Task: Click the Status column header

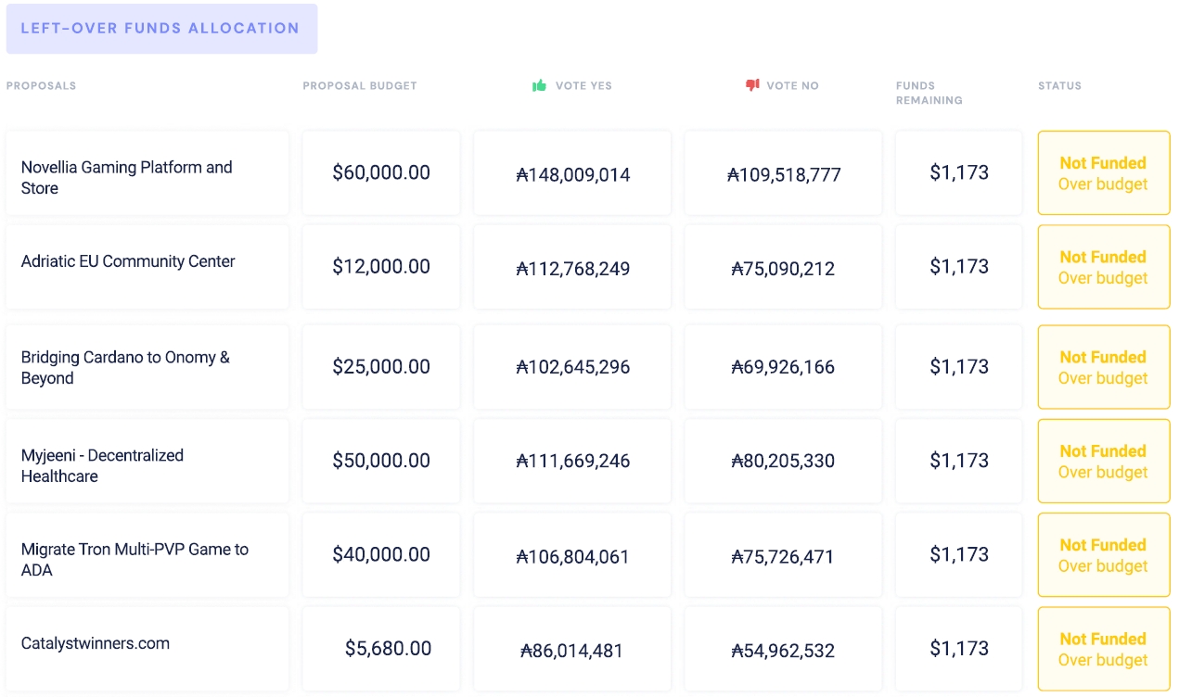Action: 1059,86
